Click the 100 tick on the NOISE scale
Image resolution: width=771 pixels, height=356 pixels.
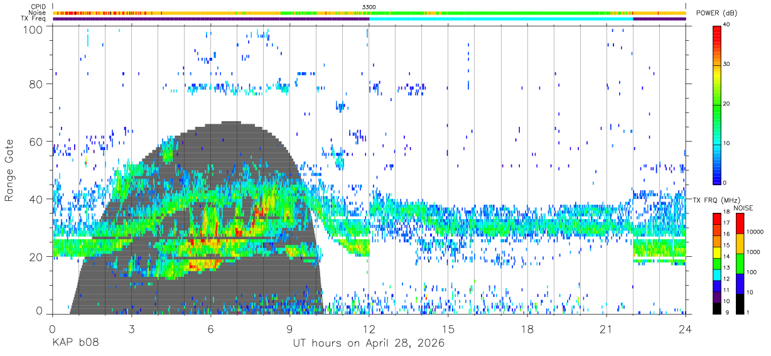point(753,272)
